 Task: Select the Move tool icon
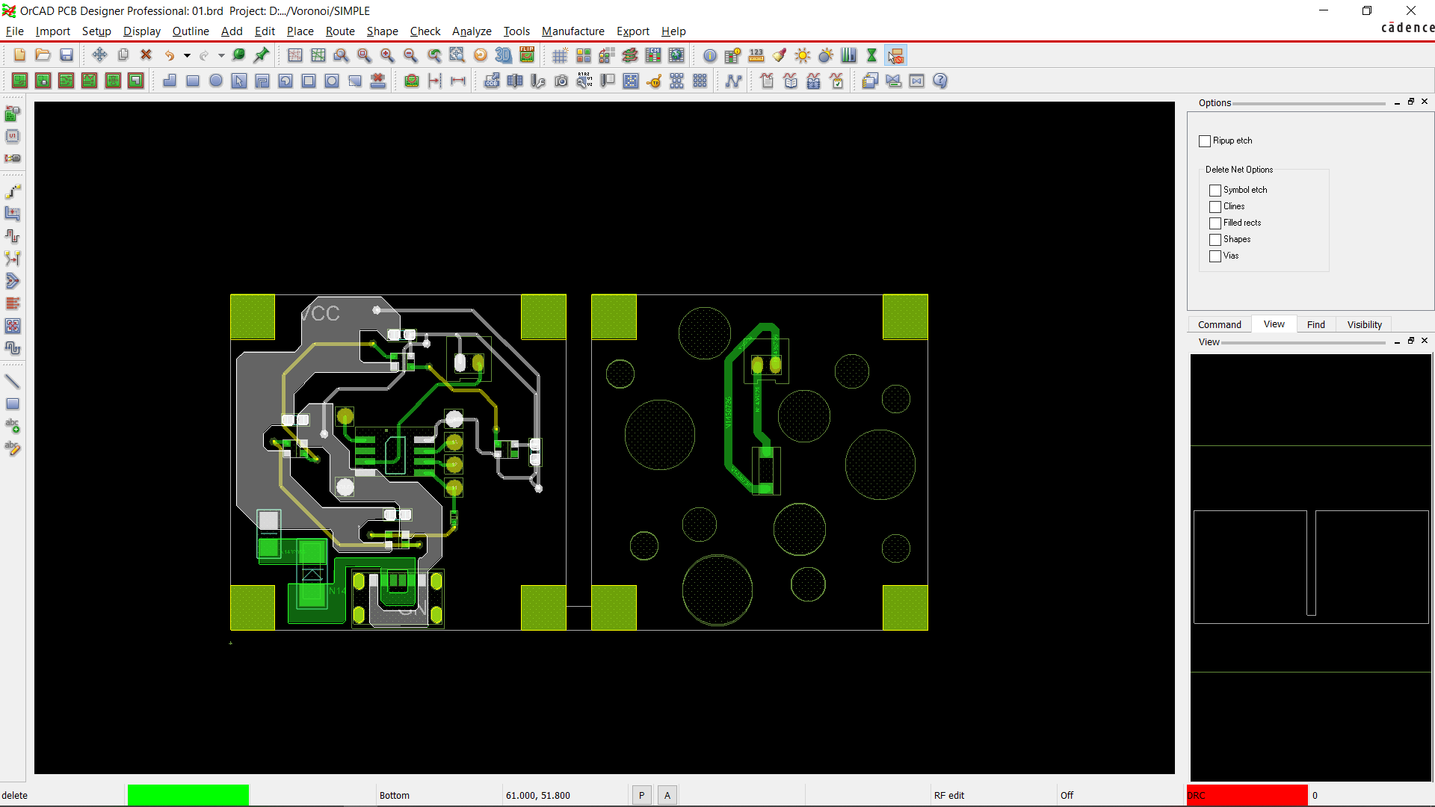click(99, 55)
